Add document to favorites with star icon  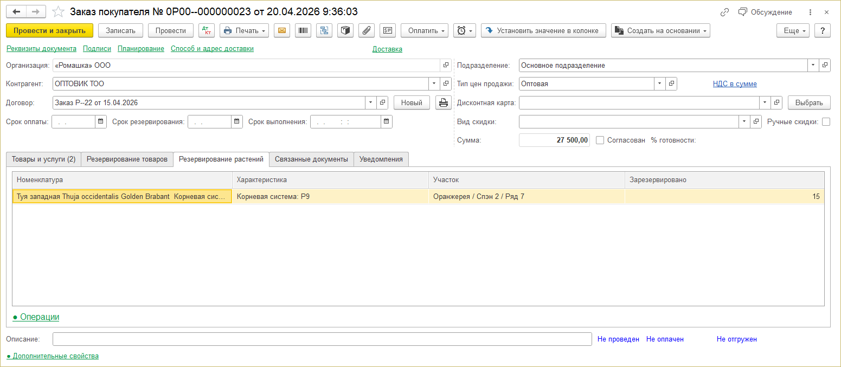pos(58,12)
